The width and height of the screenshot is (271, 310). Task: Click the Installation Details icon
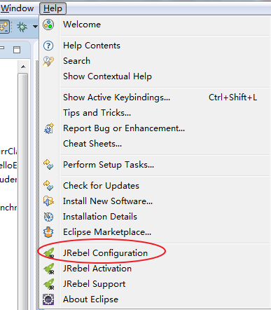click(x=48, y=217)
